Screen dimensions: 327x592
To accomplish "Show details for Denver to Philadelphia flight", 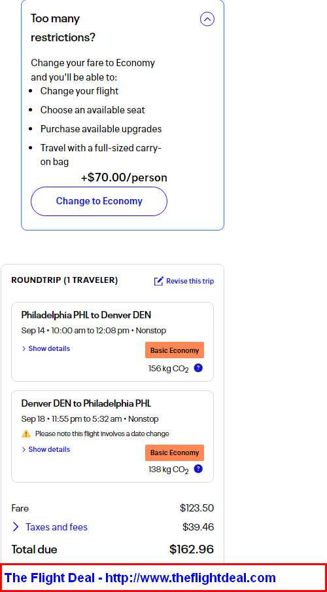I will click(46, 449).
